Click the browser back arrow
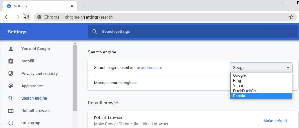The width and height of the screenshot is (299, 128). coord(7,17)
